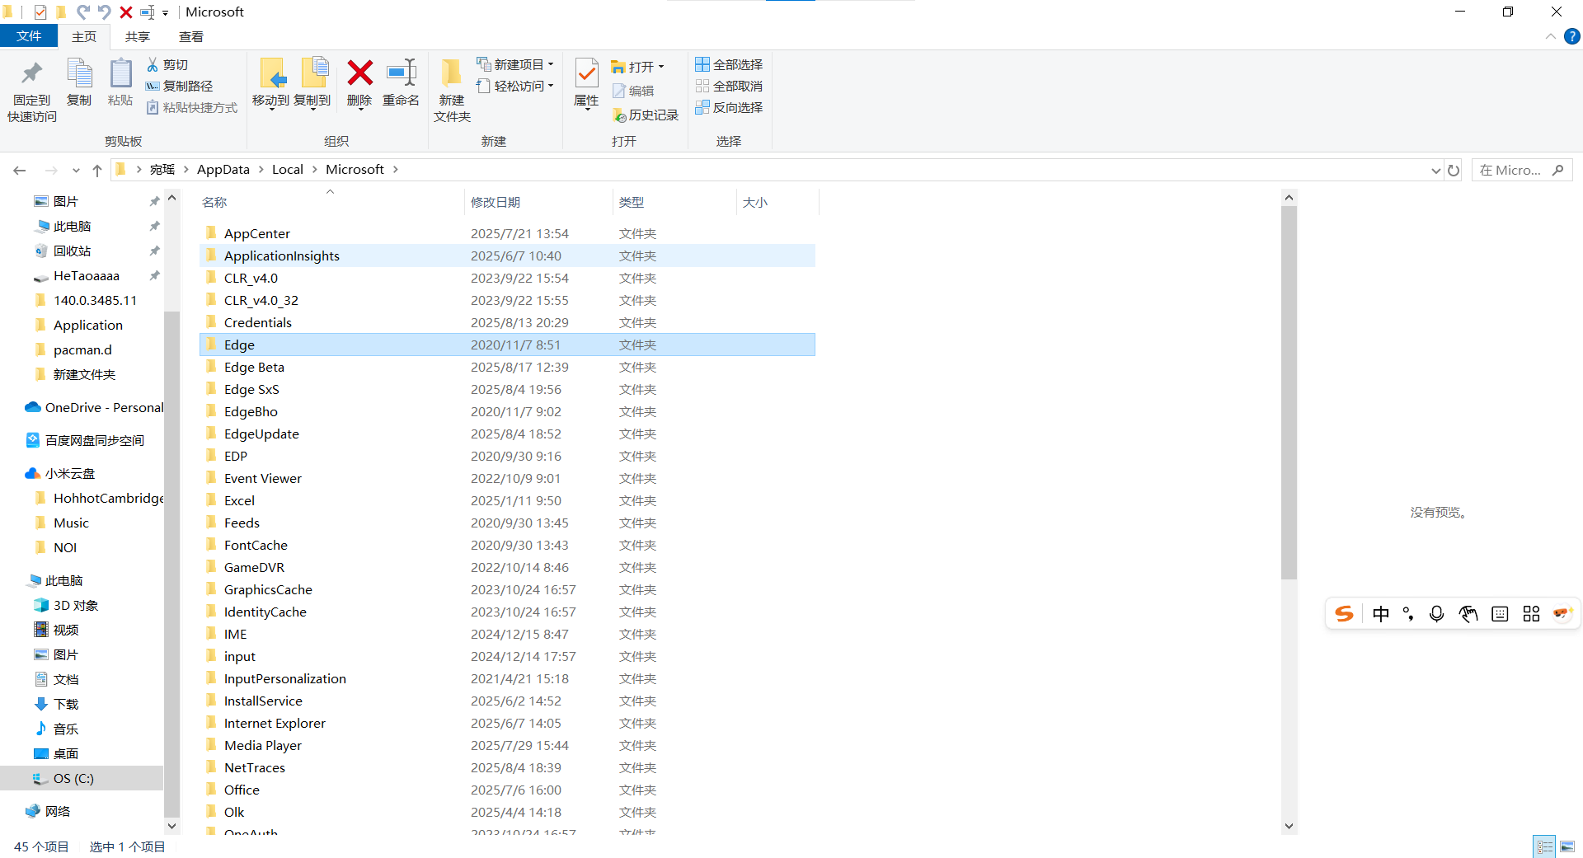This screenshot has height=858, width=1583.
Task: Open the File tab
Action: pyautogui.click(x=29, y=36)
